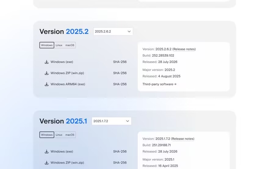Image resolution: width=253 pixels, height=169 pixels.
Task: Open Third-party software link
Action: 159,84
